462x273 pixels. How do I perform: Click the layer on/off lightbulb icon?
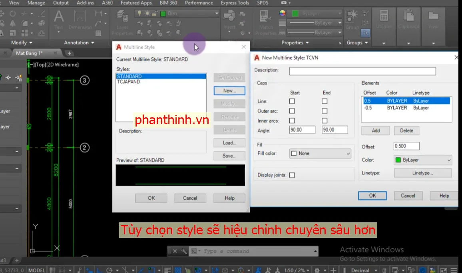[139, 14]
